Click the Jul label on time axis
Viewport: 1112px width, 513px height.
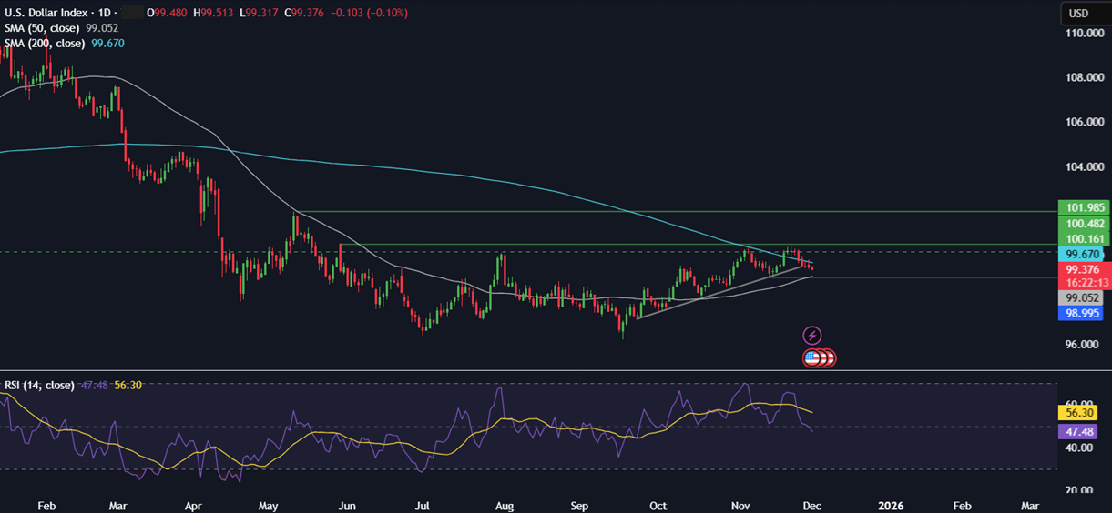[x=422, y=504]
